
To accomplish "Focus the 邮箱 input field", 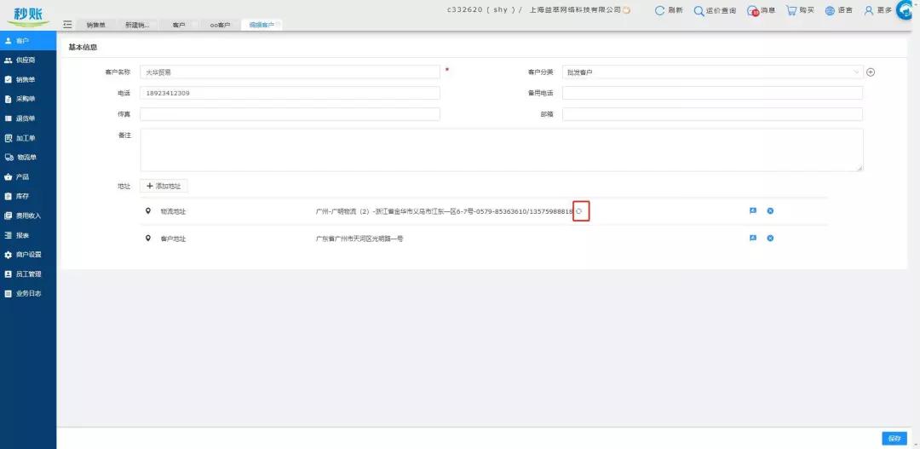I will tap(712, 114).
